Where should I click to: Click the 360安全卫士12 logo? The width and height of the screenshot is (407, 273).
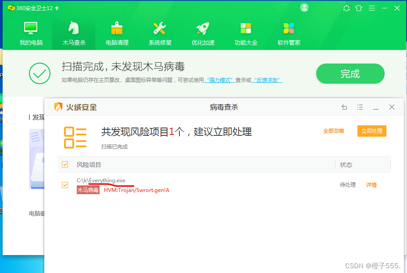click(11, 8)
